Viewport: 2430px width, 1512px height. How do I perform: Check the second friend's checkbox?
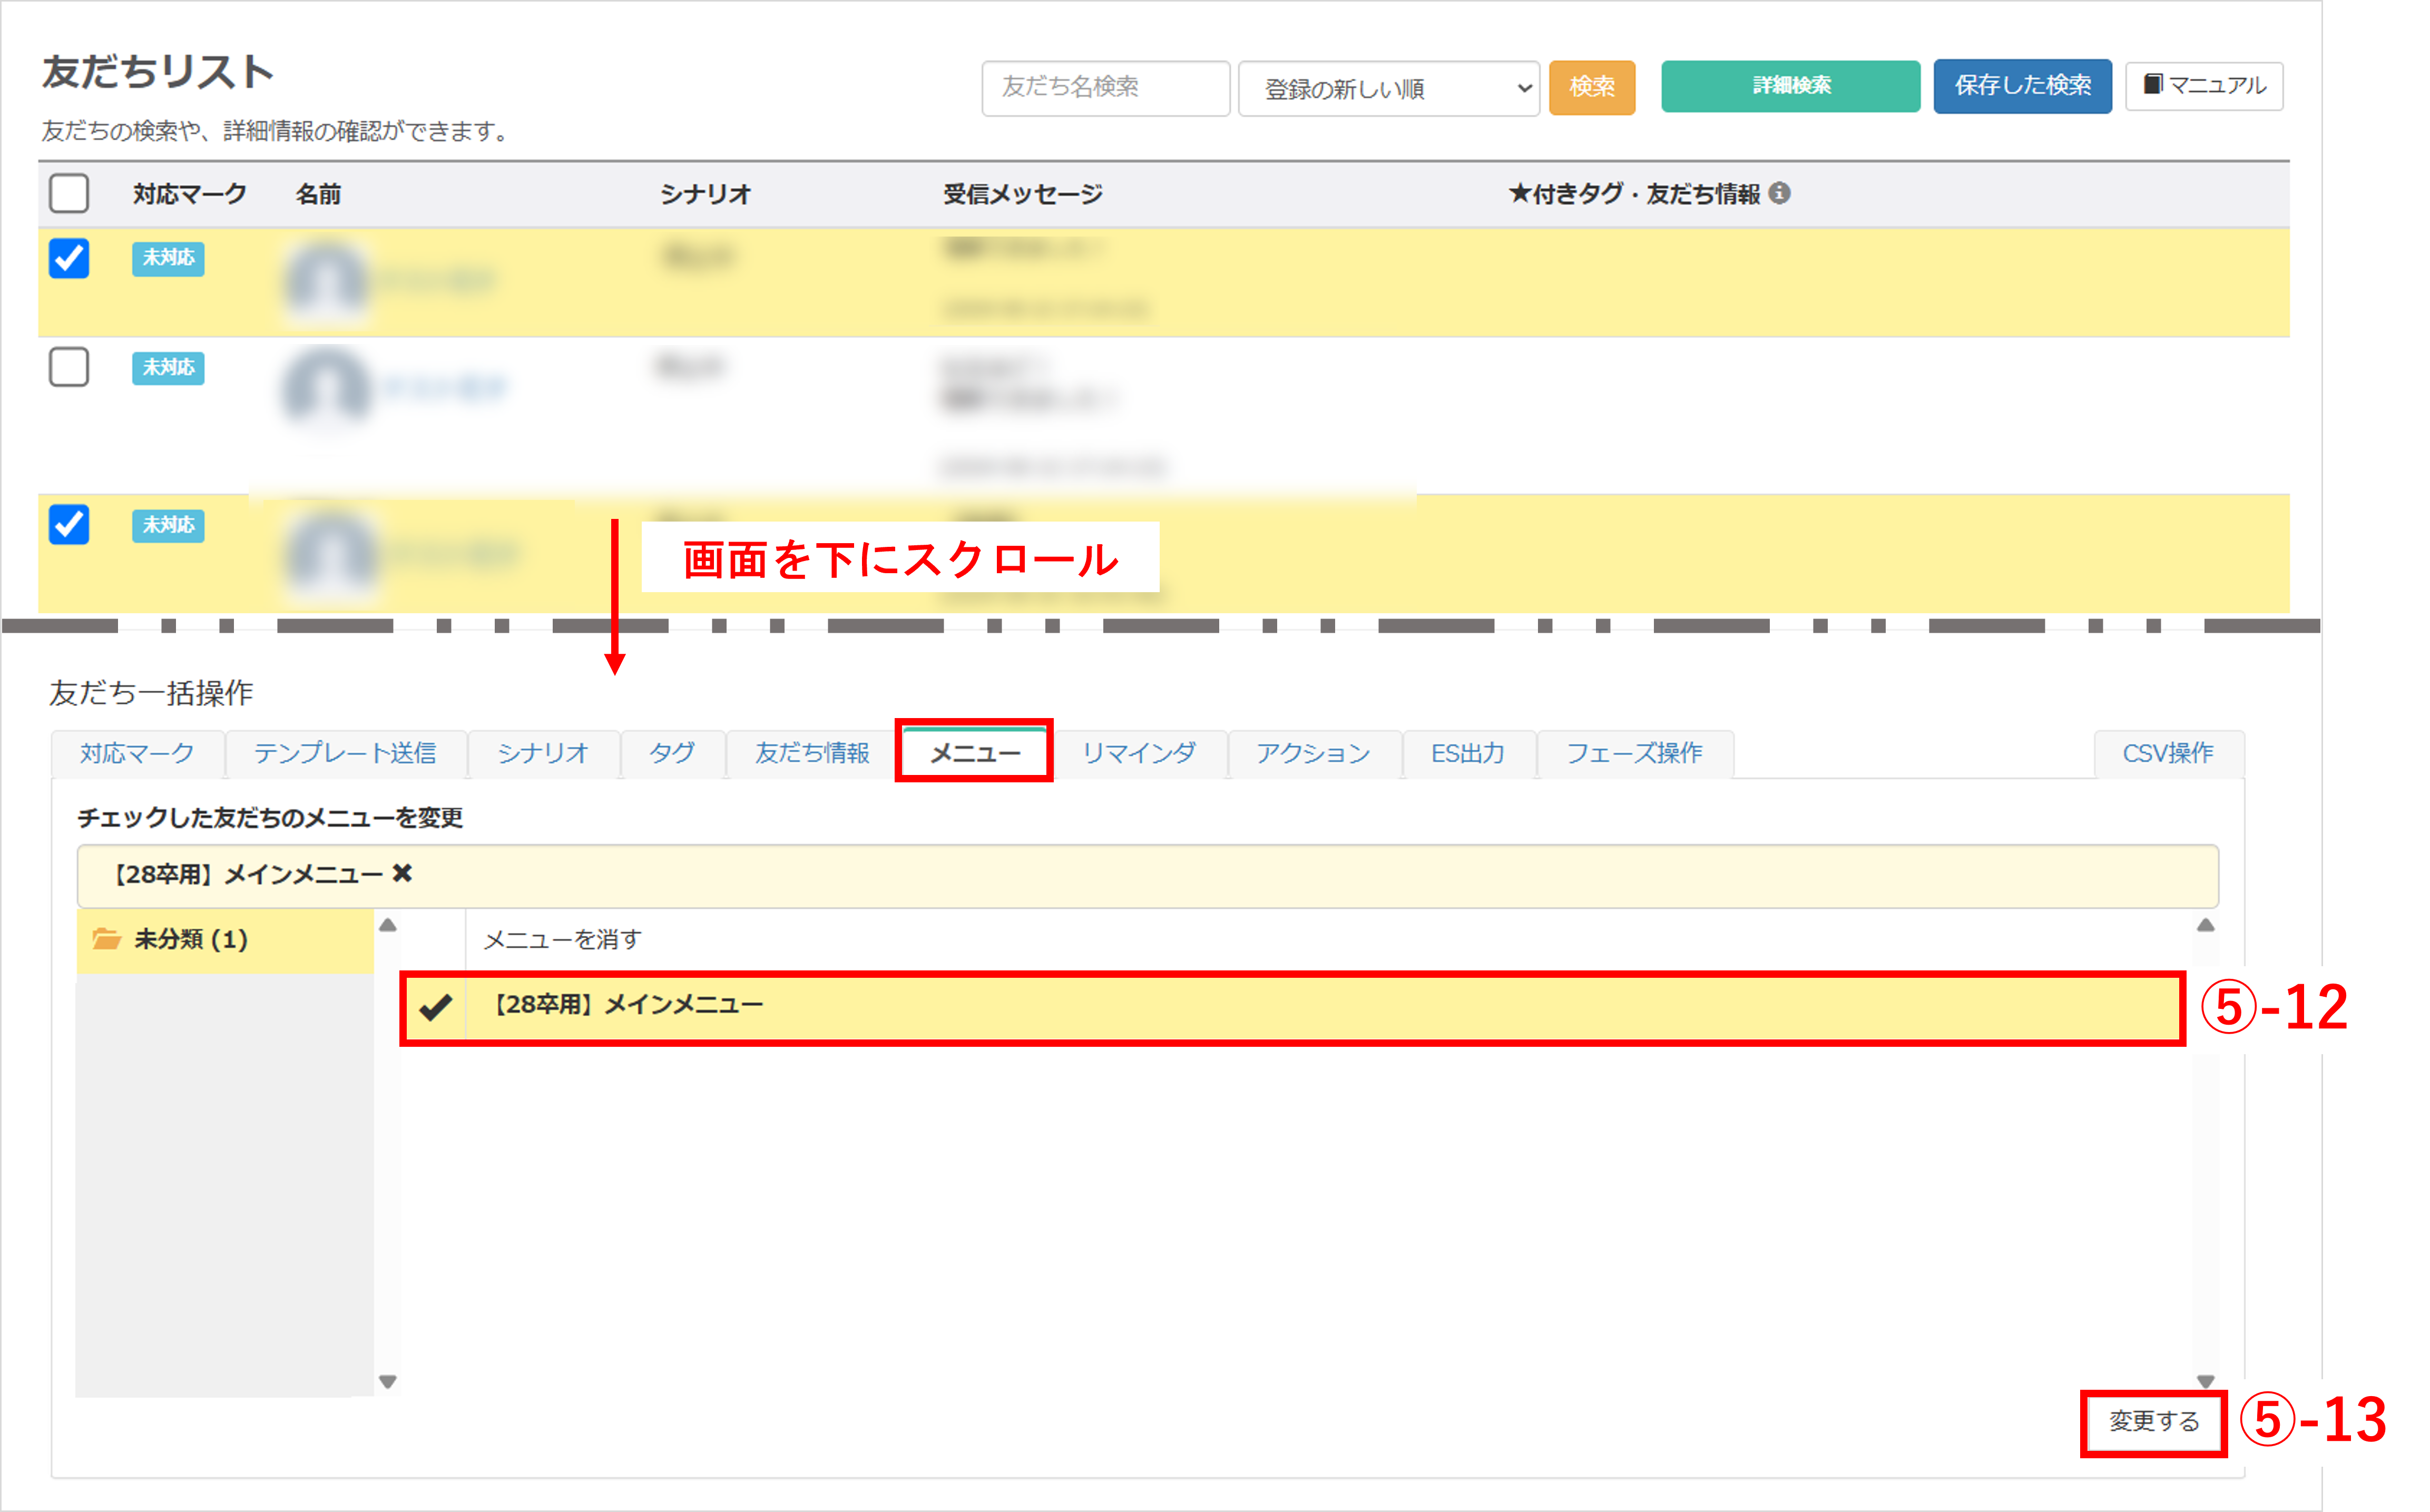tap(69, 367)
